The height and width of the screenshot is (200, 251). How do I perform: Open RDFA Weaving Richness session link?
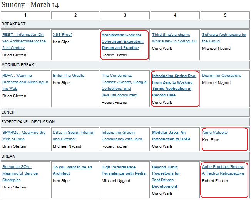click(x=25, y=82)
